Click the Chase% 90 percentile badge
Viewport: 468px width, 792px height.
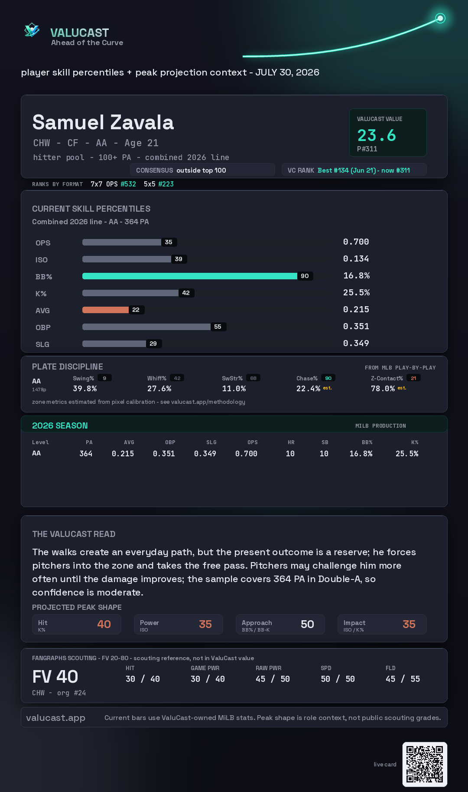328,378
